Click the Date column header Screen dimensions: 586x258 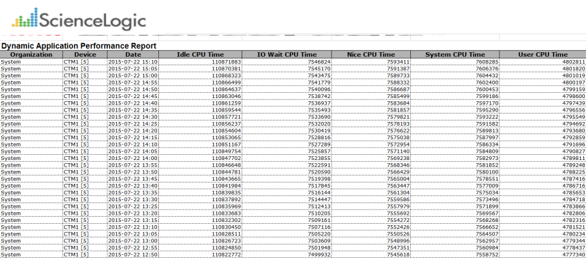[133, 55]
